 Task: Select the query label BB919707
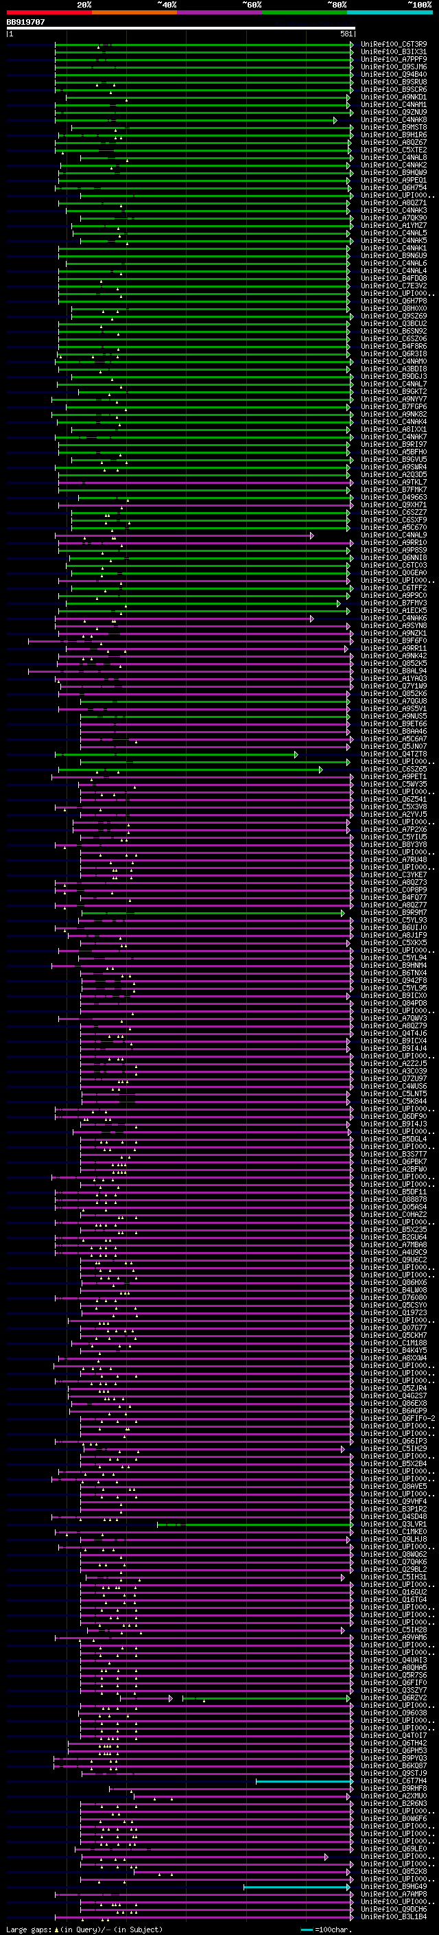(25, 23)
